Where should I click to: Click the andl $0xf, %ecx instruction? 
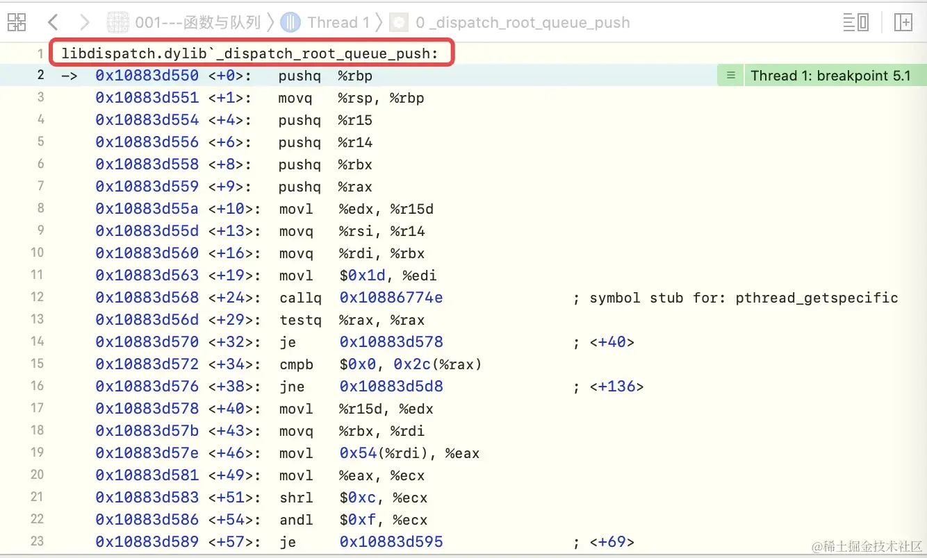353,520
